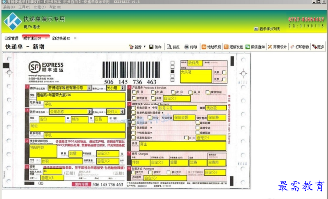Click the 收件员 courier field
The height and width of the screenshot is (199, 328).
(x=195, y=63)
